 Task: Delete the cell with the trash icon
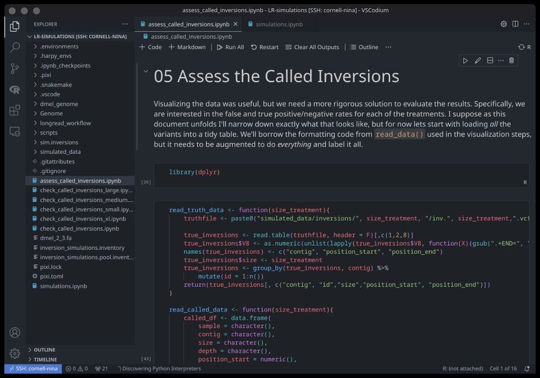coord(511,60)
